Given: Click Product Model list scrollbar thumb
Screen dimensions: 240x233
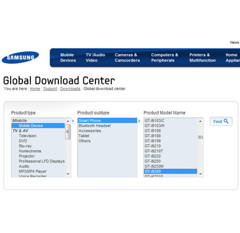Looking at the screenshot, I should (x=200, y=137).
